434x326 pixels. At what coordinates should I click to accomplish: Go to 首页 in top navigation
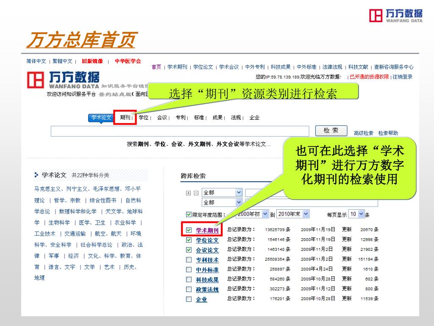coord(156,67)
